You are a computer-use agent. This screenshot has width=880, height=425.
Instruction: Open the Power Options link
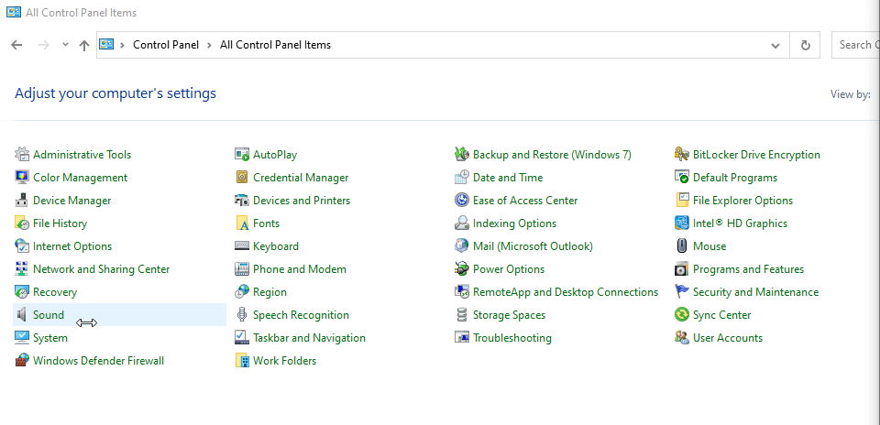tap(509, 269)
